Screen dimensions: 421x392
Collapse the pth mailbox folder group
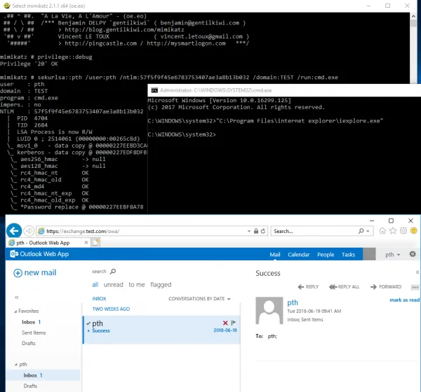[16, 365]
